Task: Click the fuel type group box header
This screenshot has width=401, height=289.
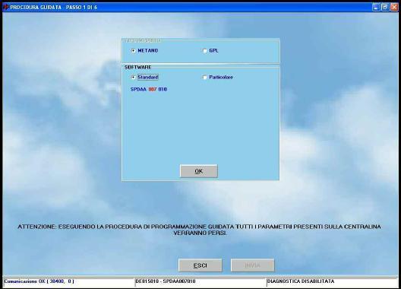Action: (143, 40)
